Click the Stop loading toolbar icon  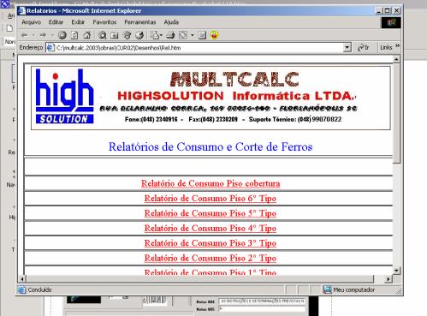pos(62,35)
